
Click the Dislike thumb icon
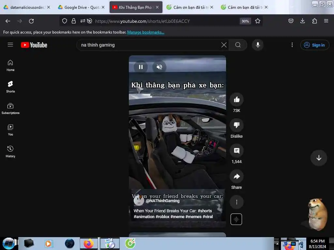tap(236, 125)
